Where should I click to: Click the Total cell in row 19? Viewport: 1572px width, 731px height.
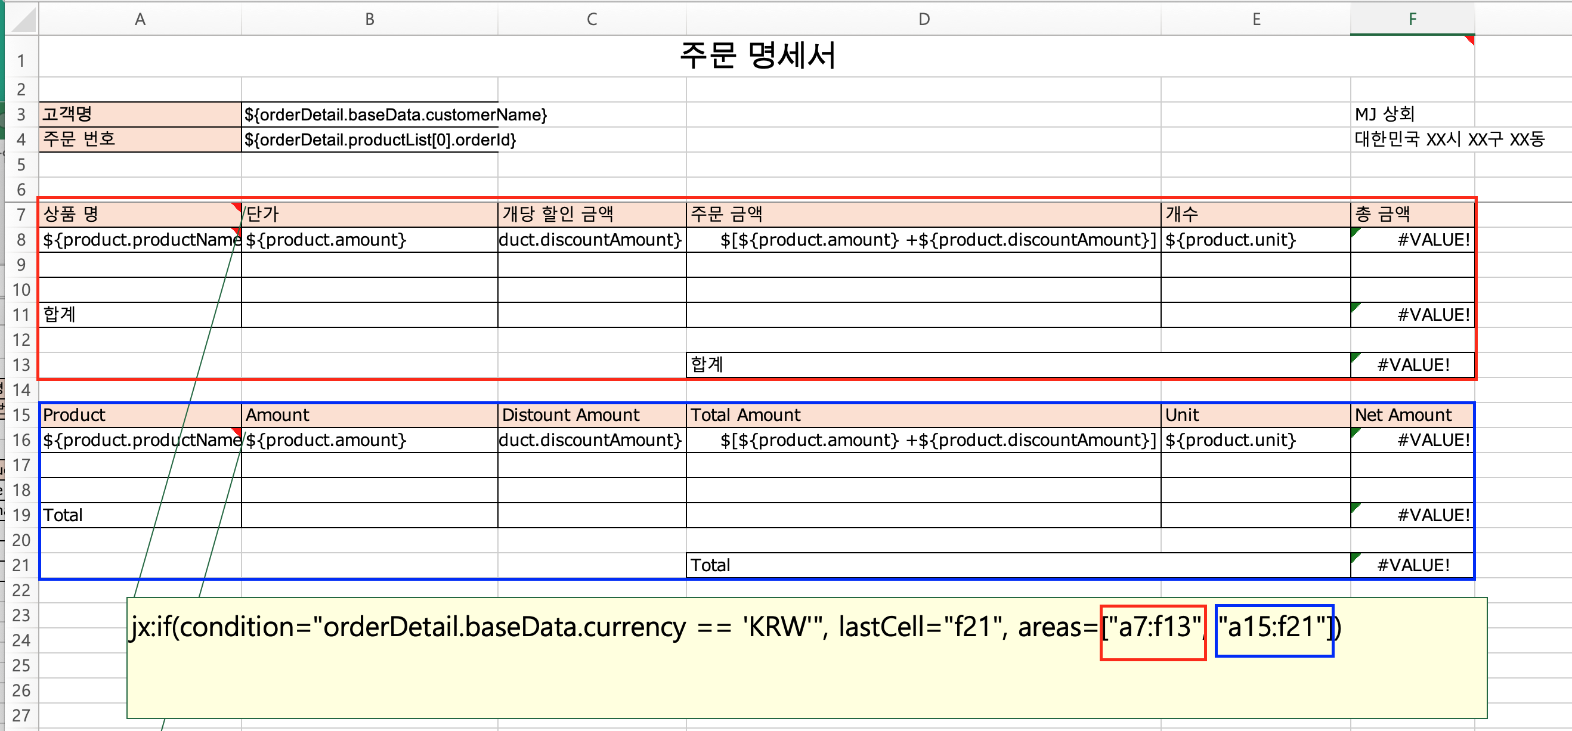(140, 515)
